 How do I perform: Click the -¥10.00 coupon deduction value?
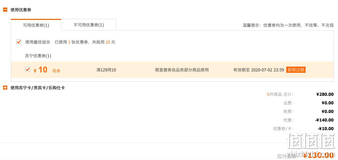tap(326, 129)
